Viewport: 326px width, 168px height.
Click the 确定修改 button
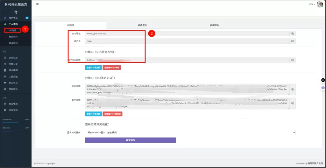(x=130, y=140)
